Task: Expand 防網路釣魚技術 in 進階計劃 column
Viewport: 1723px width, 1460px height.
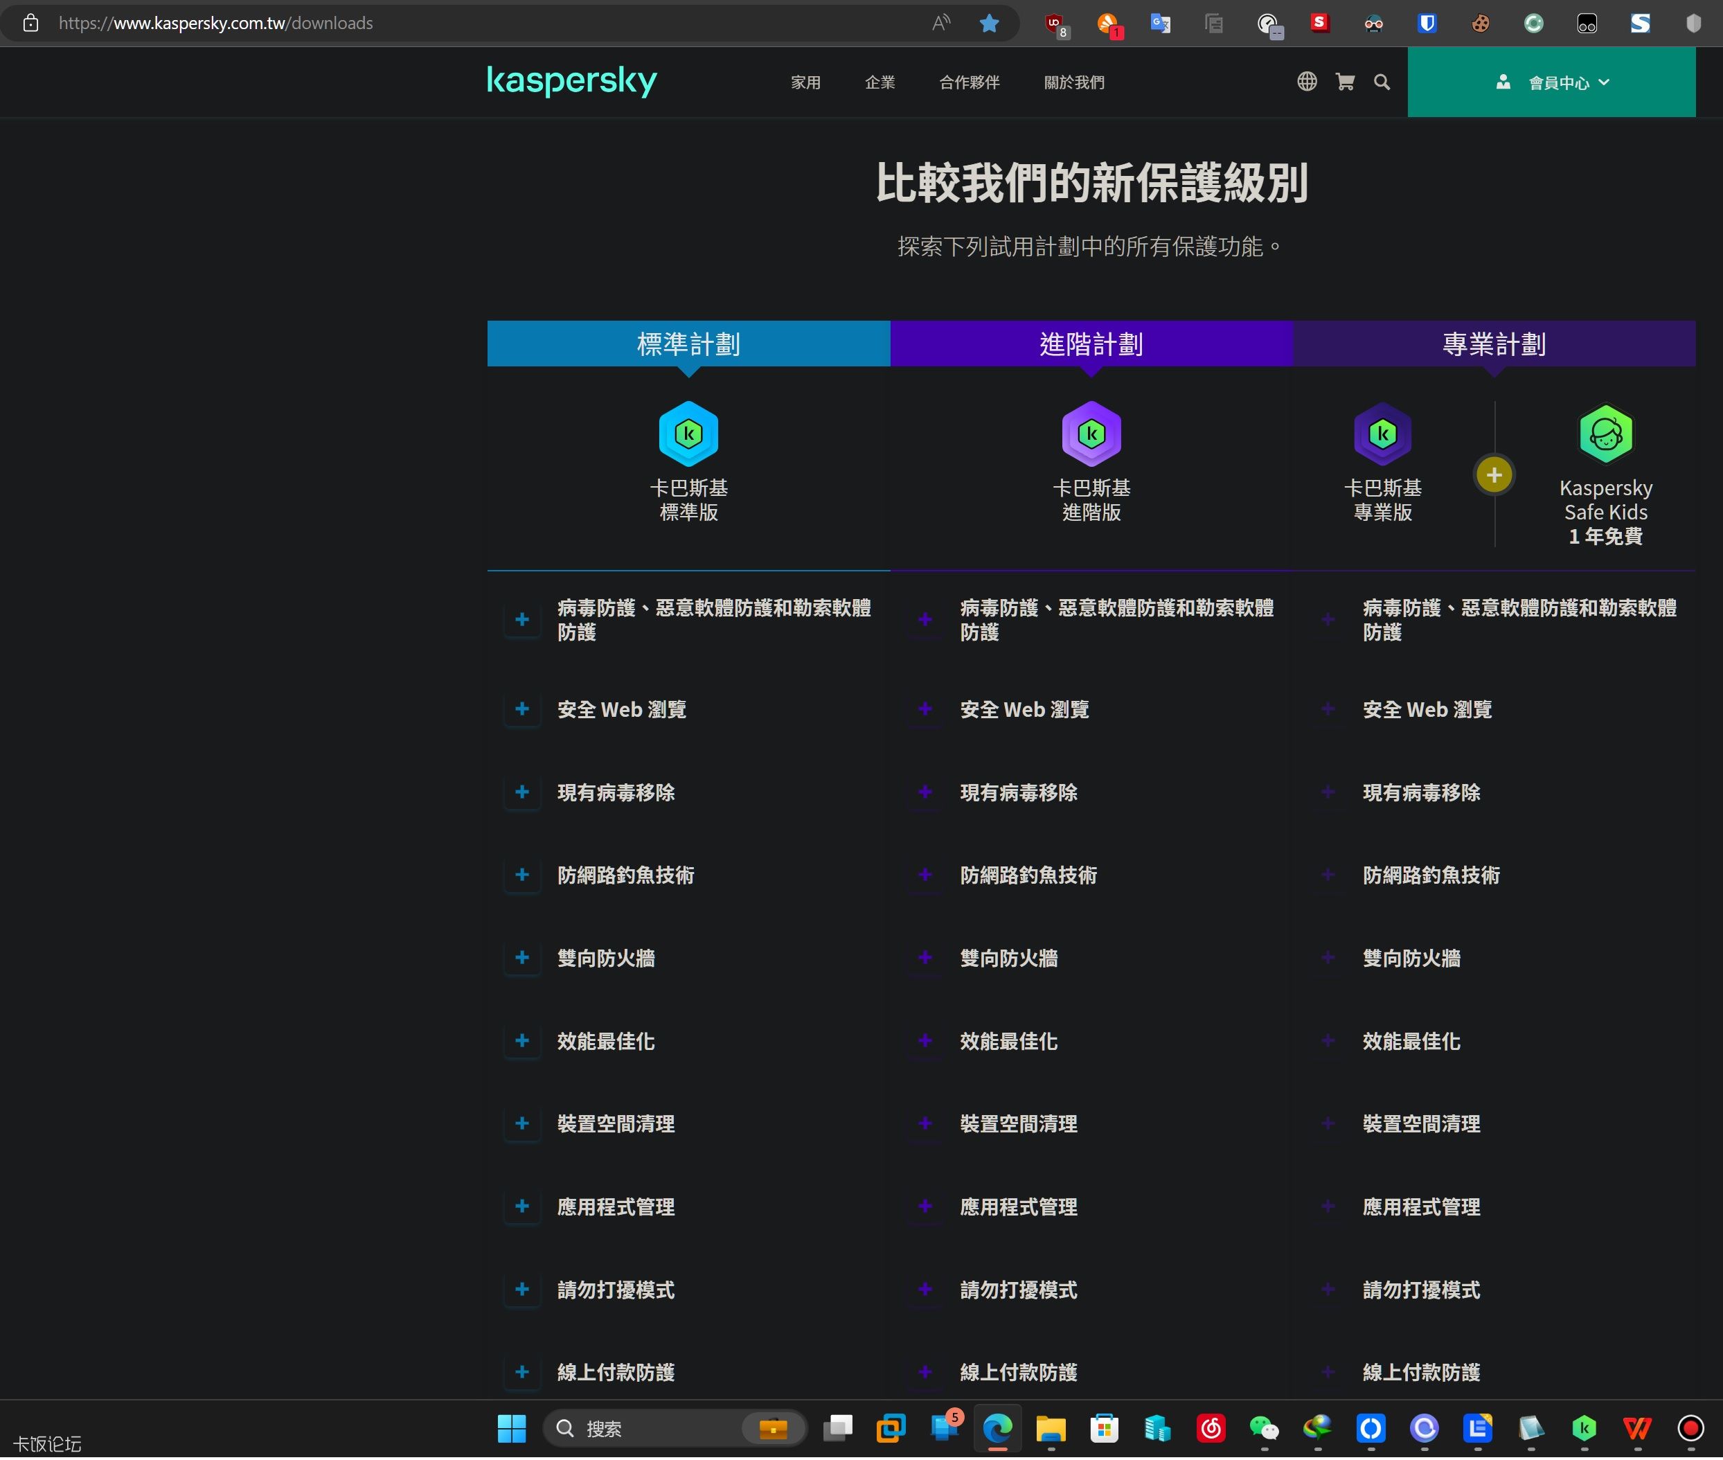Action: [925, 875]
